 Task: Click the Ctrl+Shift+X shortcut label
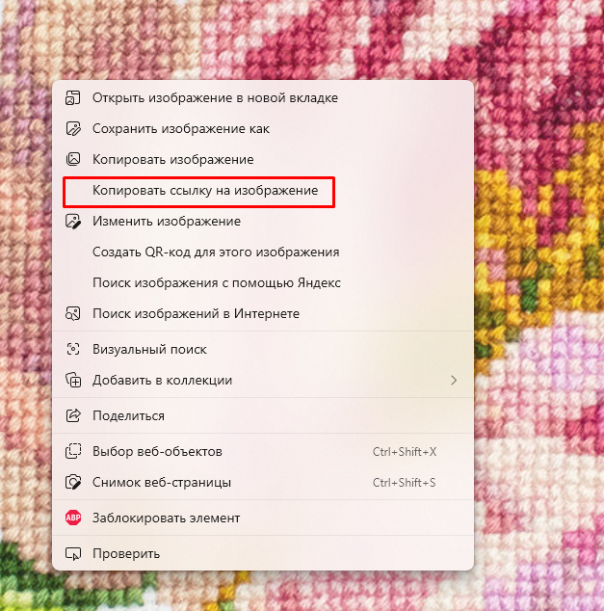point(404,451)
